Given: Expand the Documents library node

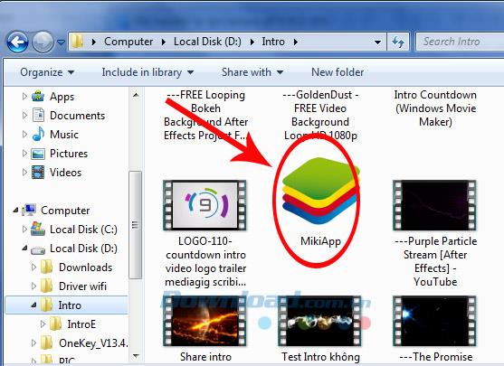Looking at the screenshot, I should point(24,116).
